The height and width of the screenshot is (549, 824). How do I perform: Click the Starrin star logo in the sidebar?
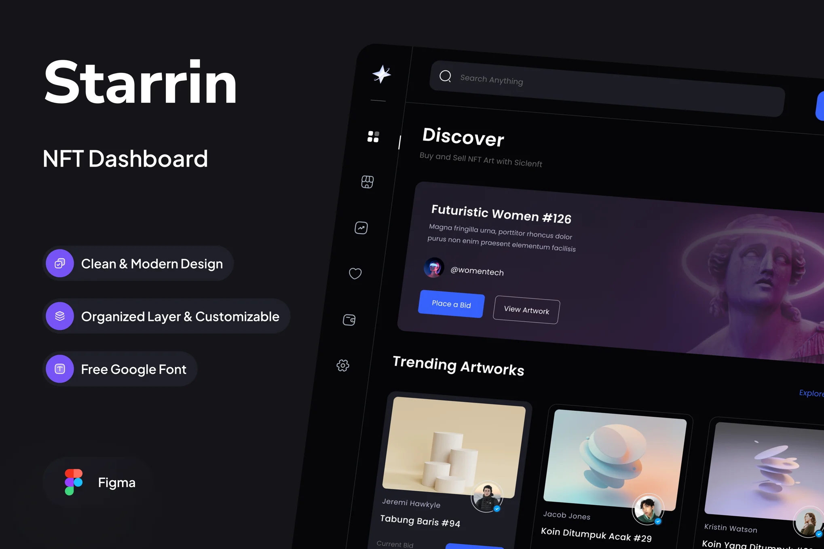point(381,74)
